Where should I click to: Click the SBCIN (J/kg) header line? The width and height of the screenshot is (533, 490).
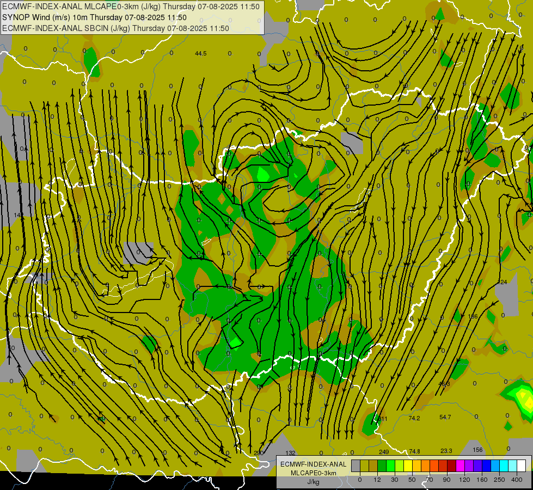coord(115,28)
